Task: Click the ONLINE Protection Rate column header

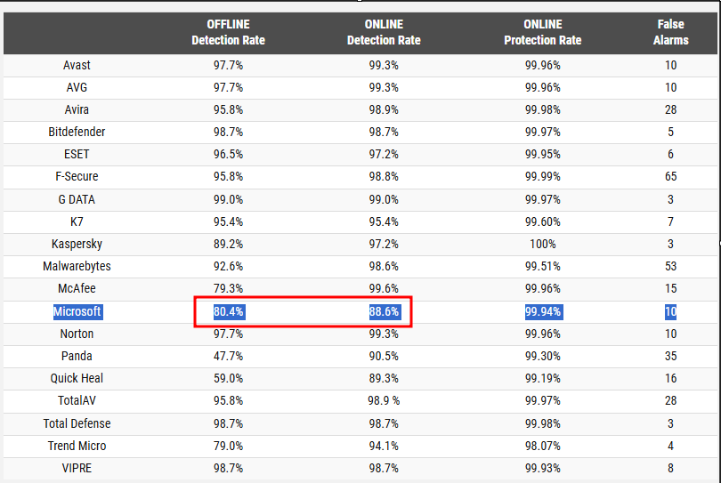Action: tap(542, 32)
